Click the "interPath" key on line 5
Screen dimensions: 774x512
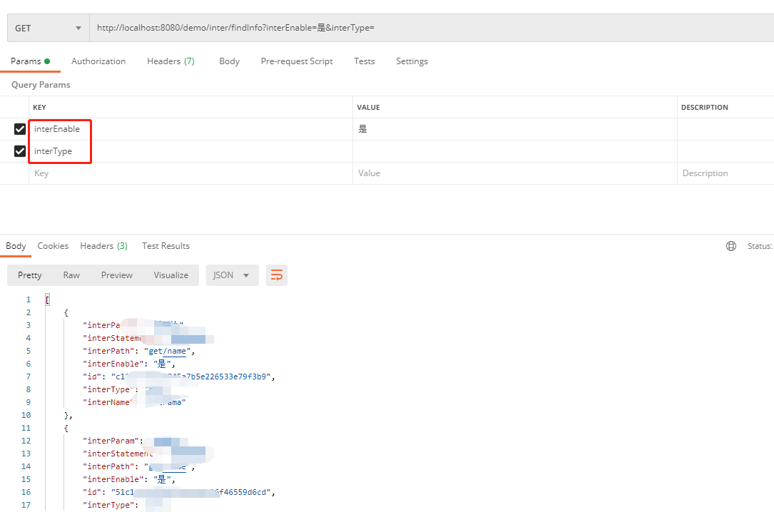108,352
